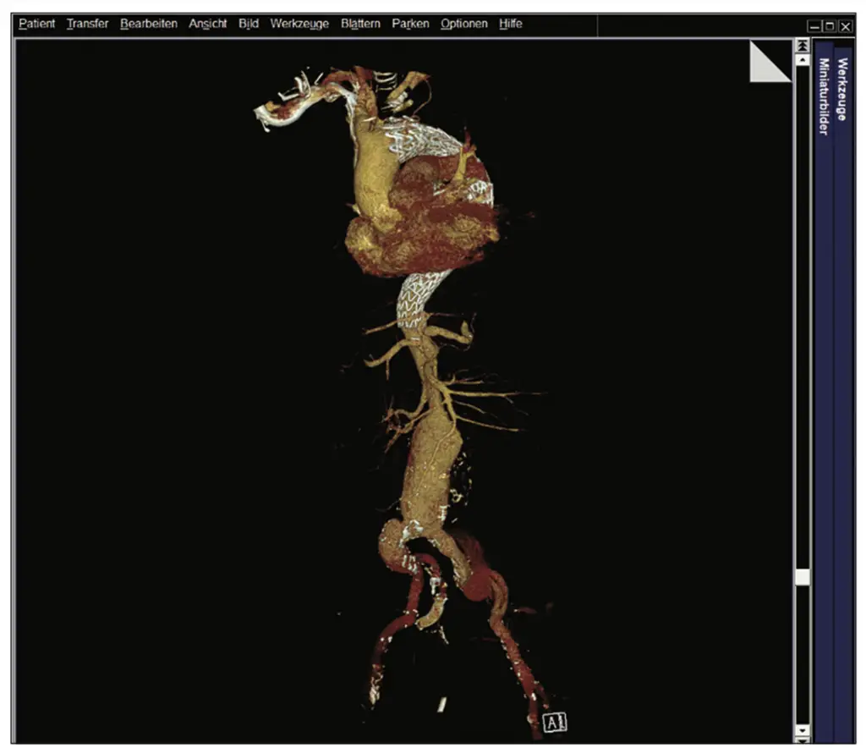This screenshot has width=866, height=753.
Task: Open the Bild menu
Action: tap(249, 24)
